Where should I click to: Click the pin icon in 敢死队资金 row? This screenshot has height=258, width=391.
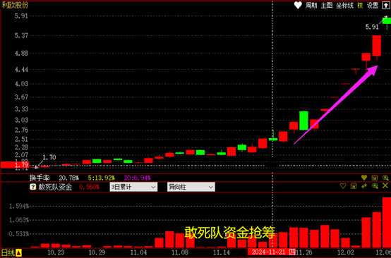pyautogui.click(x=364, y=186)
